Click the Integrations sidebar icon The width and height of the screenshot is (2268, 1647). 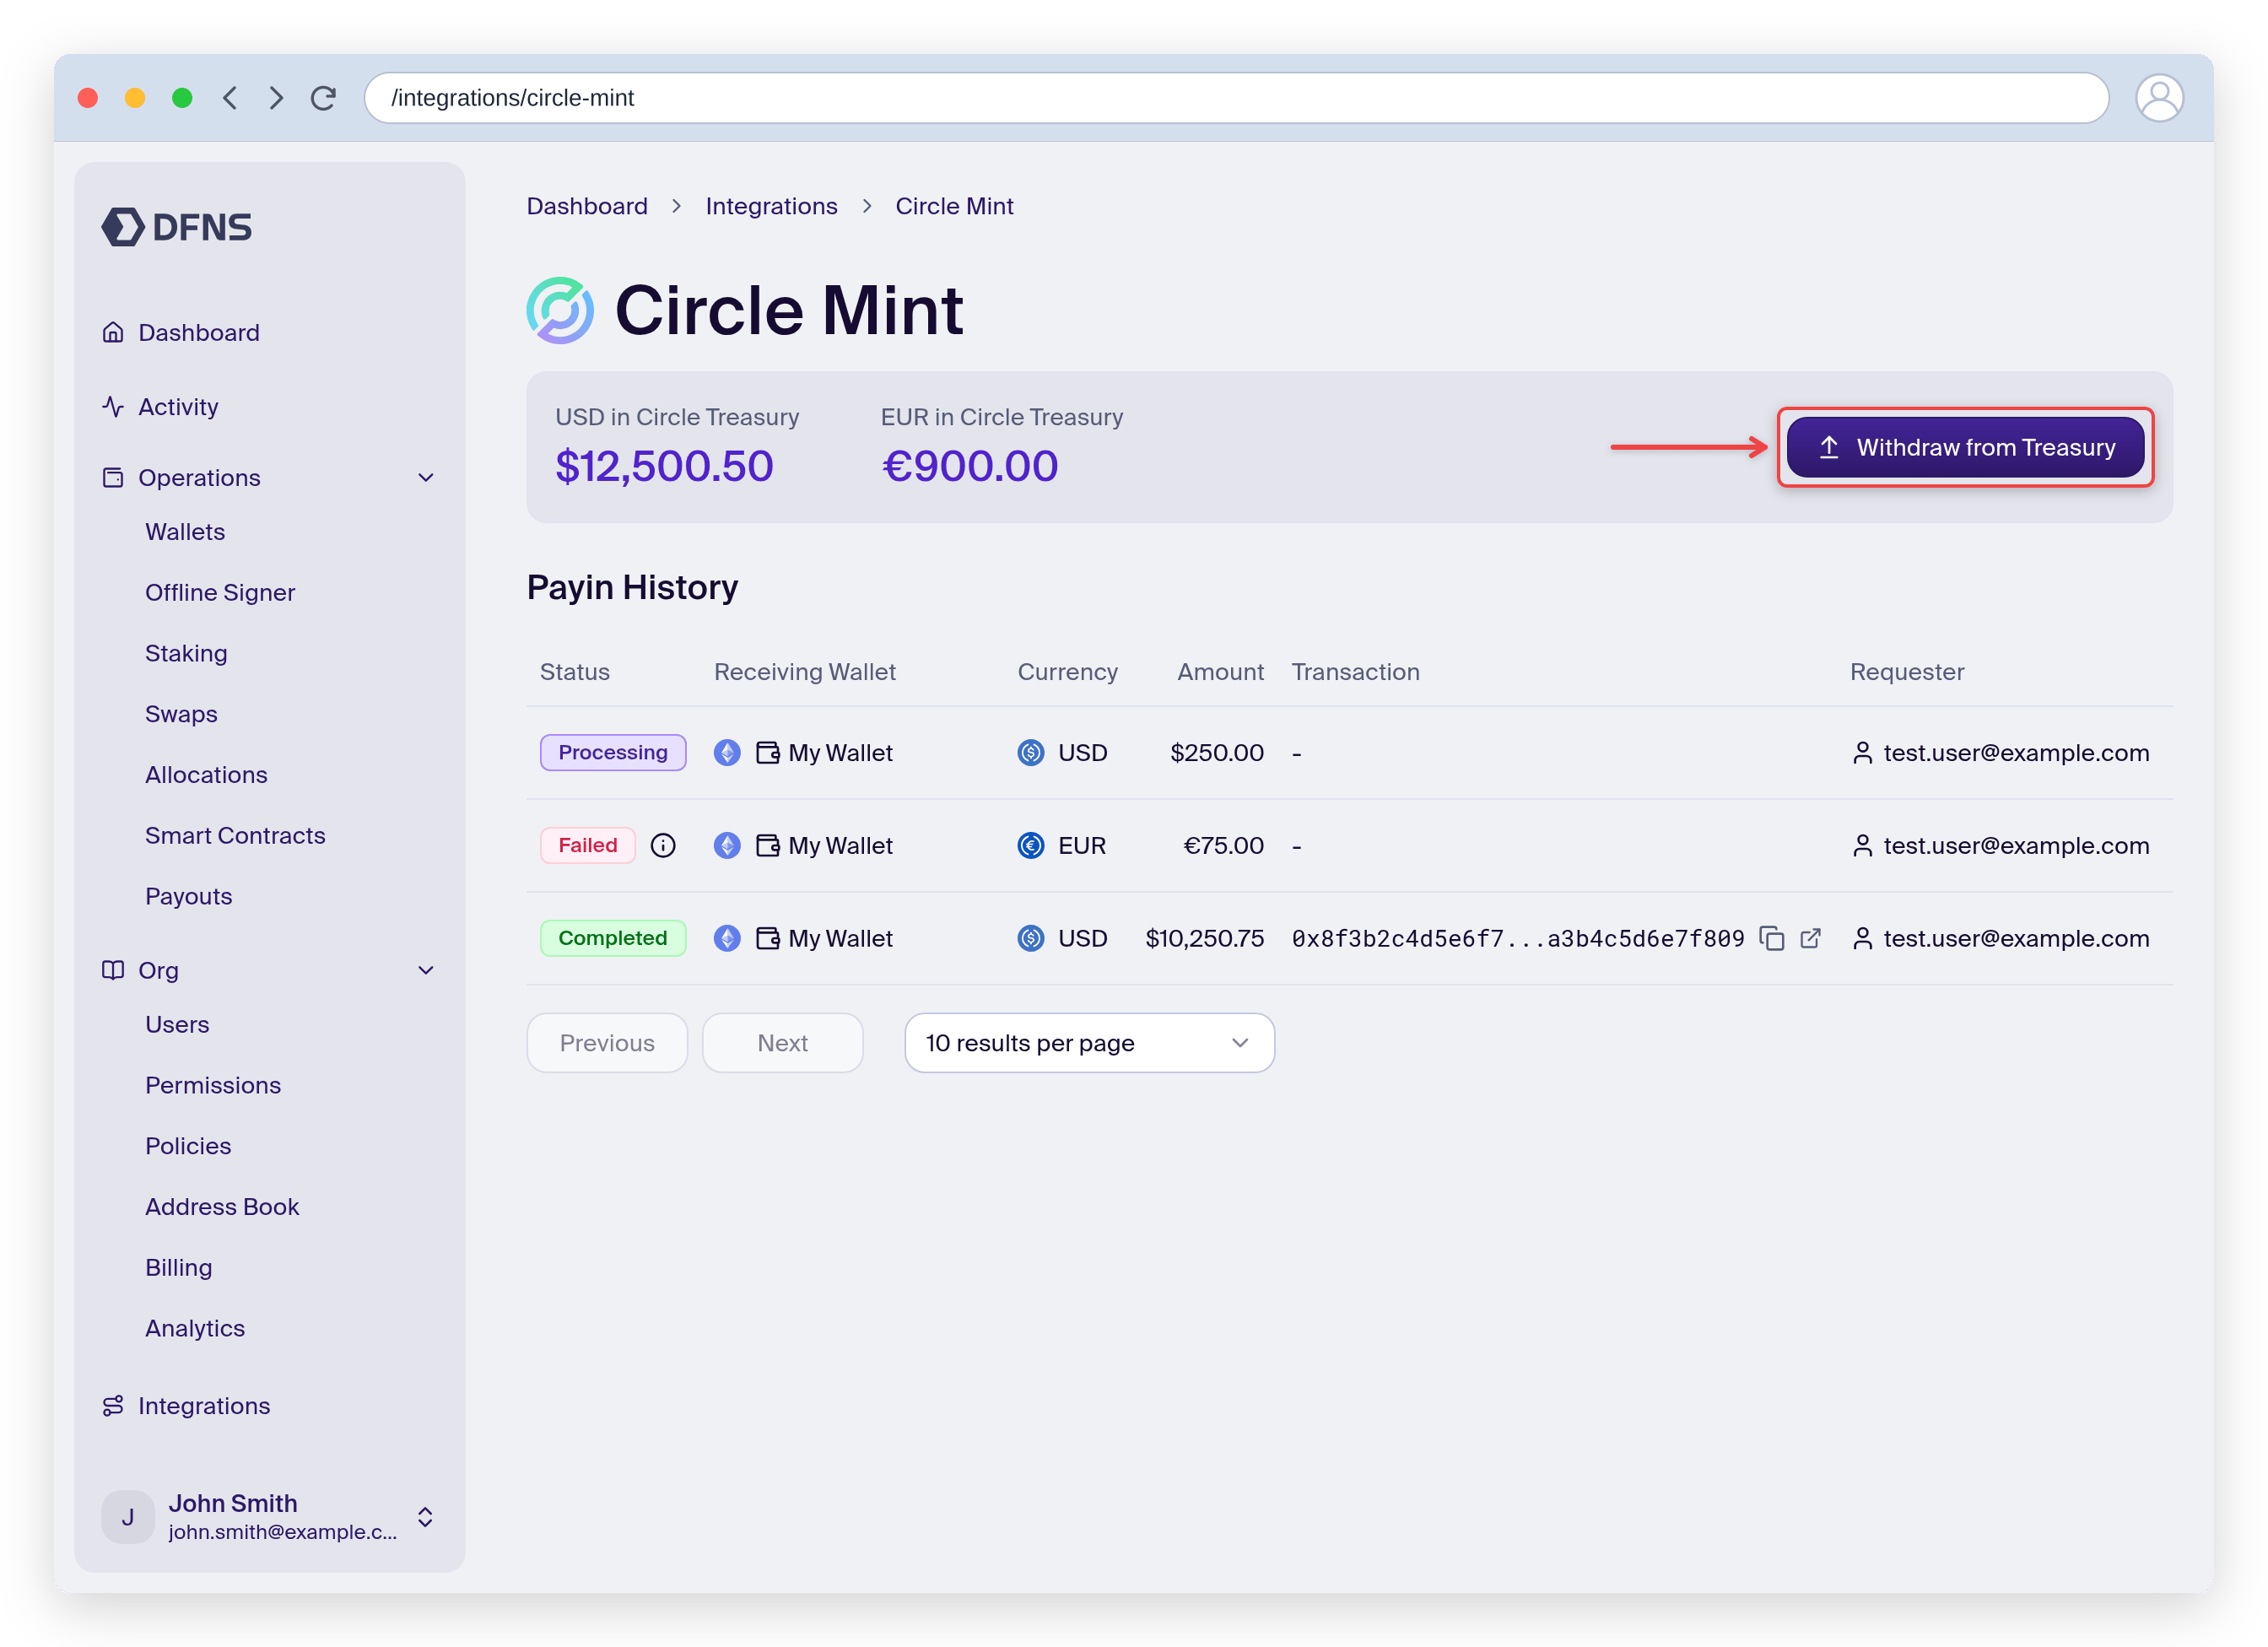113,1406
